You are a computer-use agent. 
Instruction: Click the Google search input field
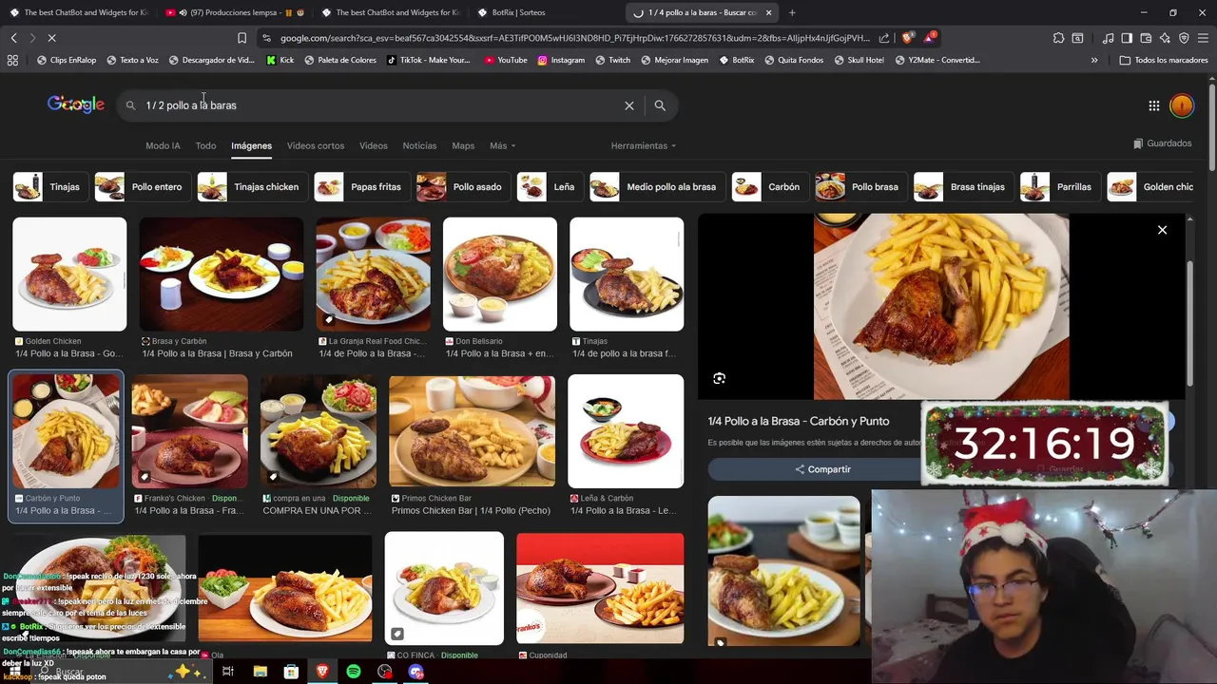pyautogui.click(x=380, y=105)
